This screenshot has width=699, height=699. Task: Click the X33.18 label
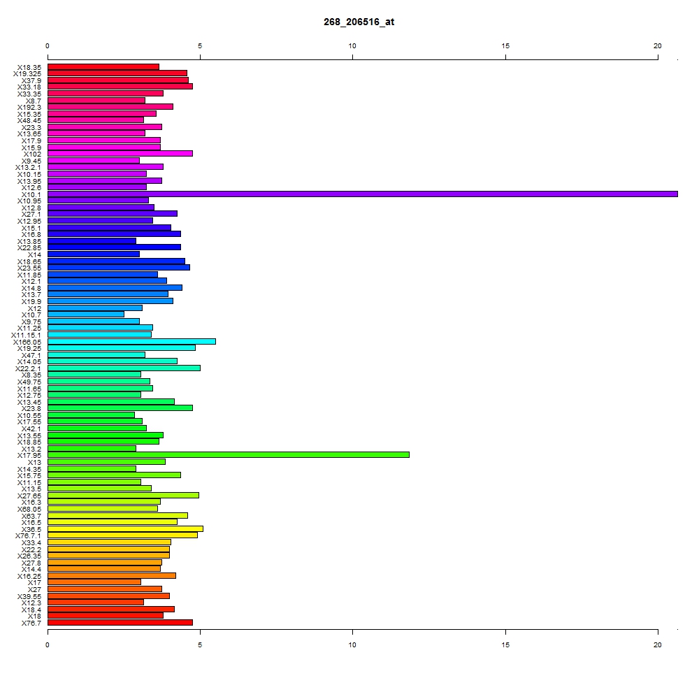tap(29, 87)
